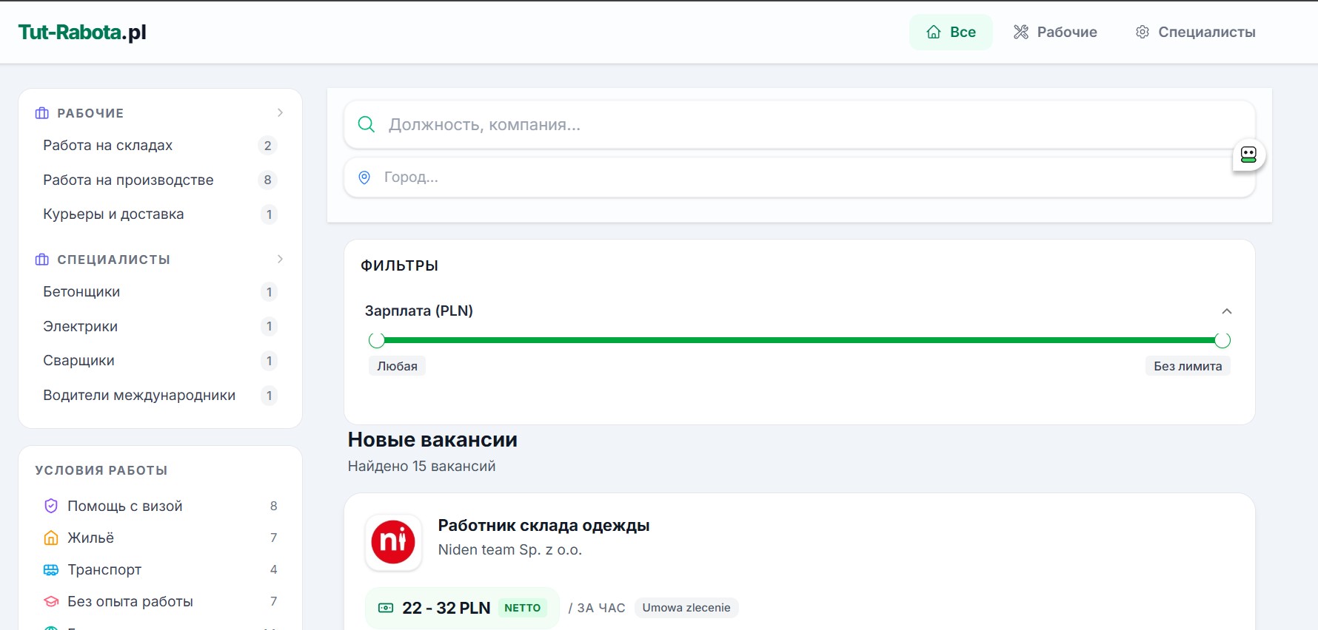
Task: Click the NETTO badge
Action: coord(523,608)
